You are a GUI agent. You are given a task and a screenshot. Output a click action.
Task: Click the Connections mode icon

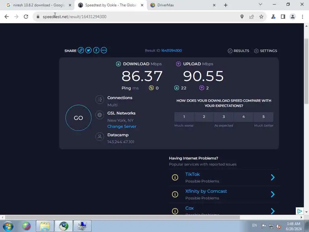[x=100, y=100]
